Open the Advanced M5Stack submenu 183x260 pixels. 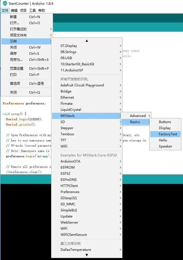tap(136, 116)
